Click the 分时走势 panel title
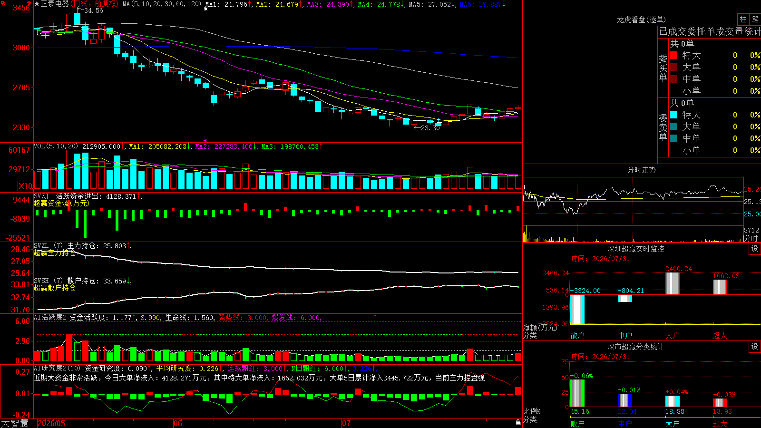Screen dimensions: 761x428 click(641, 170)
